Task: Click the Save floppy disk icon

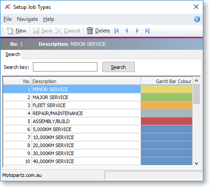Action: (x=36, y=31)
